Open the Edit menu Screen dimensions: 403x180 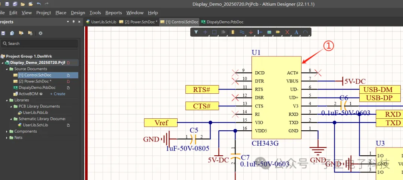(x=13, y=13)
